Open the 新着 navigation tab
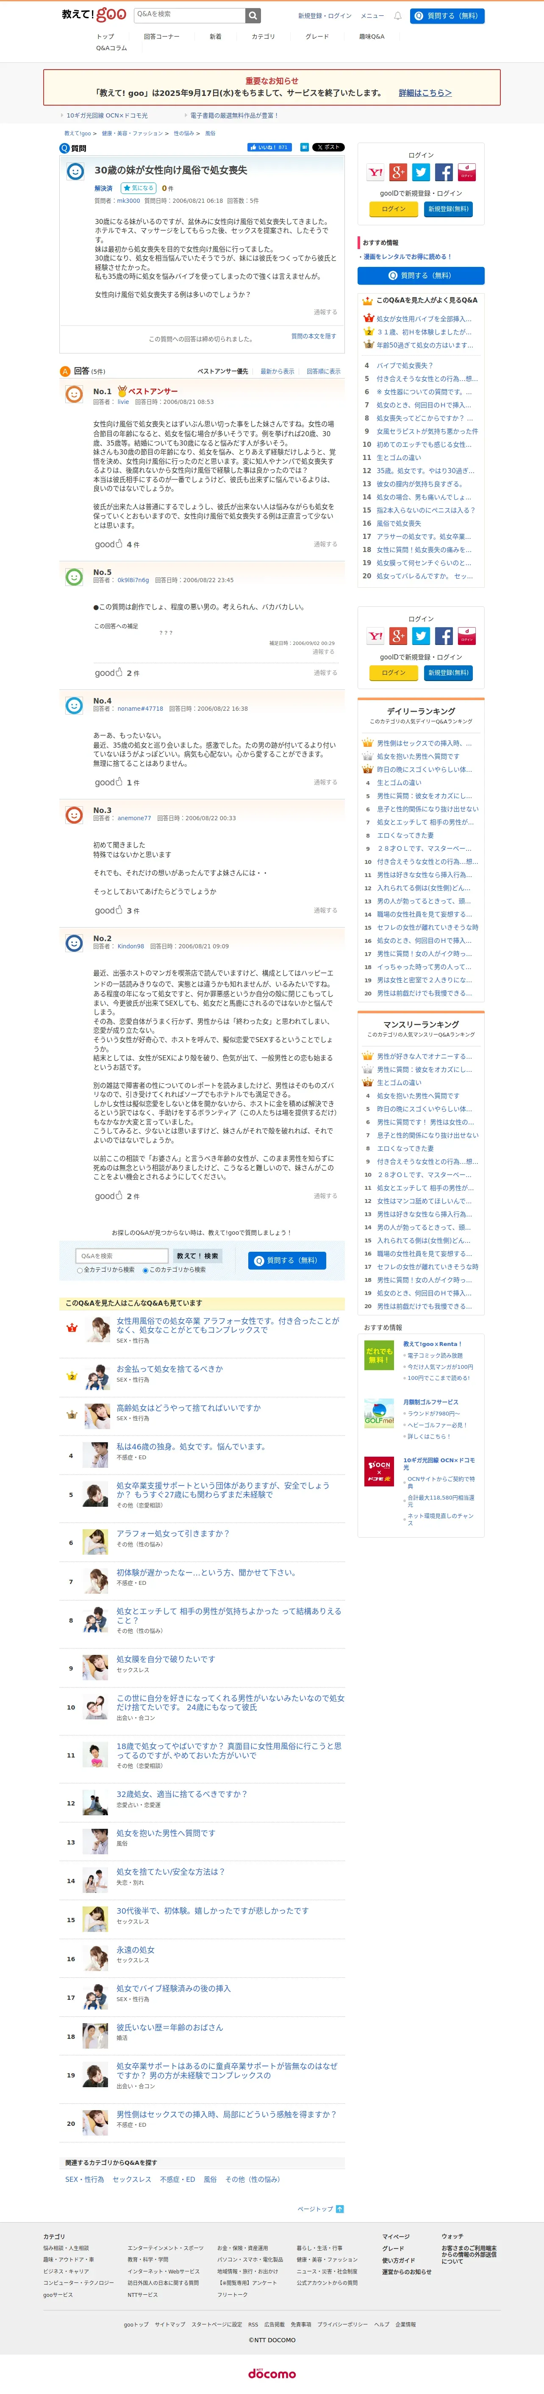544x2394 pixels. point(215,36)
